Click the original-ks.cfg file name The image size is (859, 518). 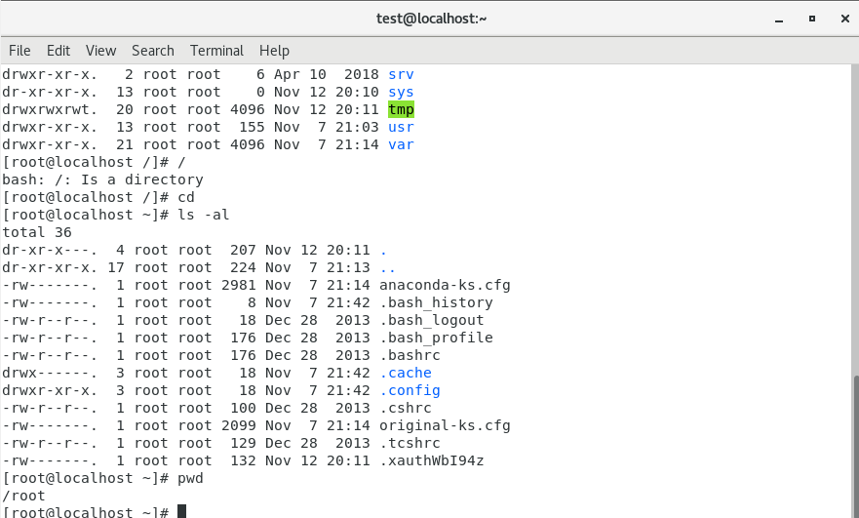click(445, 425)
